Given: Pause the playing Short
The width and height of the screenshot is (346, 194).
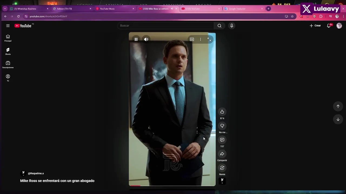Looking at the screenshot, I should (x=136, y=39).
